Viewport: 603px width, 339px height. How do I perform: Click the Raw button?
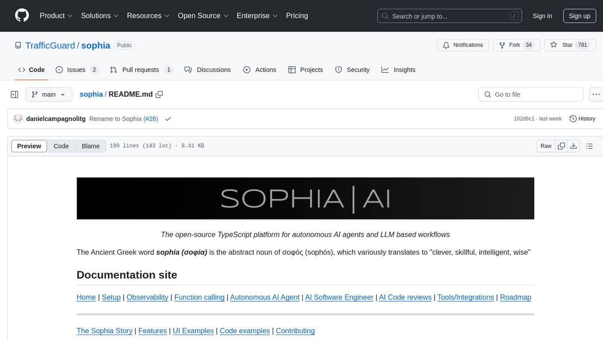[546, 146]
